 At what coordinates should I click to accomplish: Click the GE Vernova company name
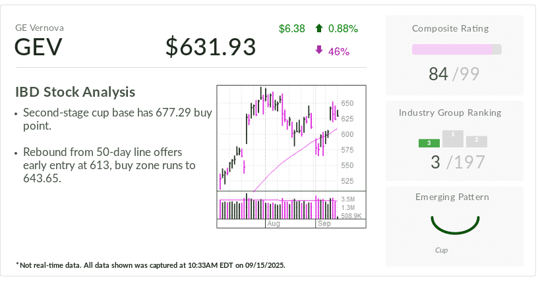pyautogui.click(x=40, y=28)
